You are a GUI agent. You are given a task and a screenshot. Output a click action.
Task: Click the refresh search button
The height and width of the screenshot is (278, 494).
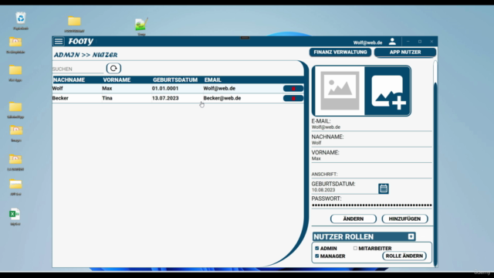coord(113,69)
